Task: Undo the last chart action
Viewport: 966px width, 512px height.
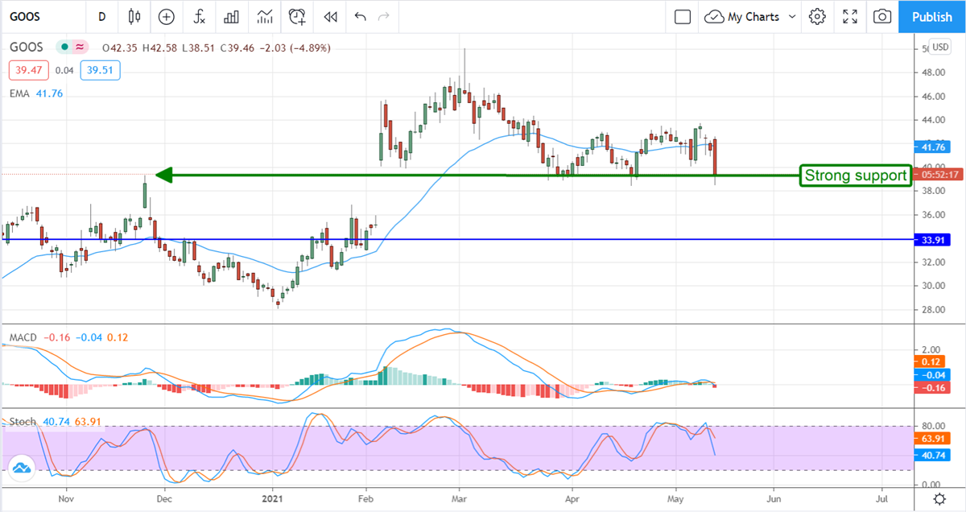Action: click(360, 16)
